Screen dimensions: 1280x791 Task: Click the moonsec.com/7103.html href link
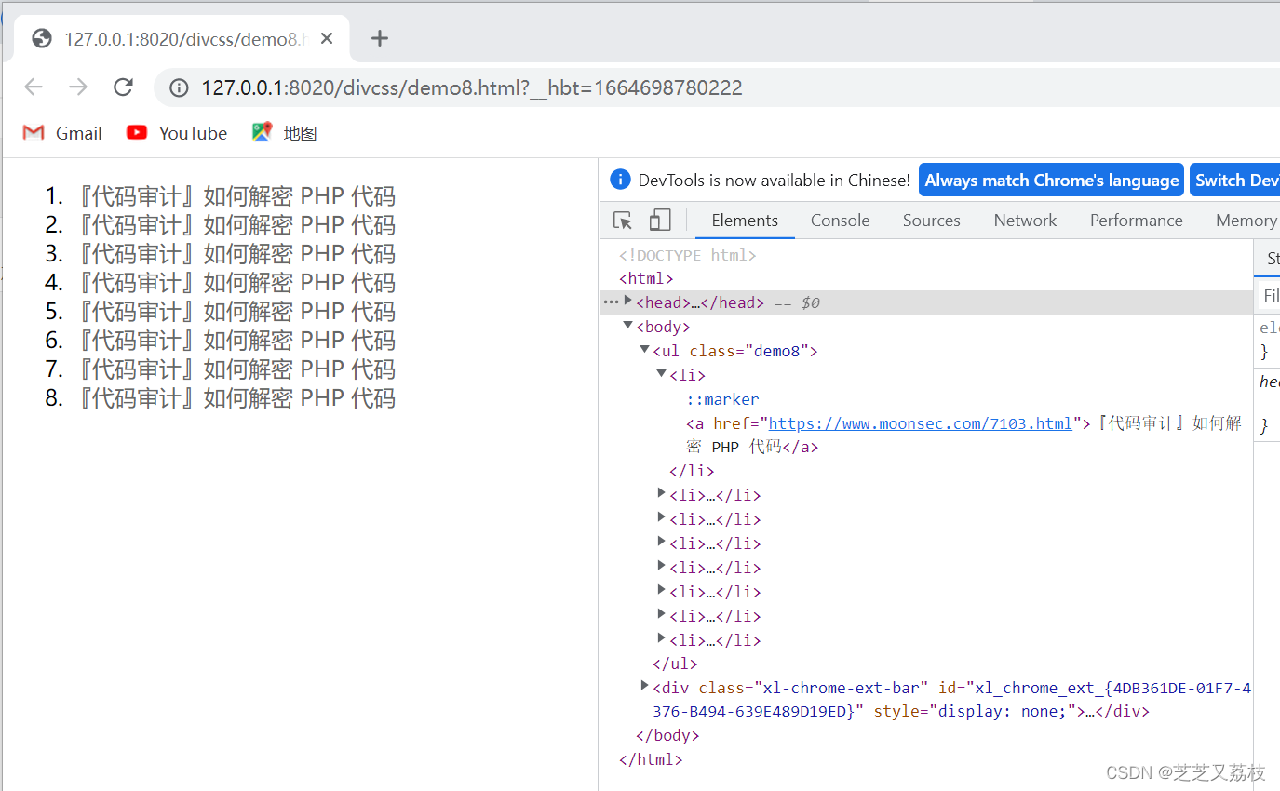point(921,423)
